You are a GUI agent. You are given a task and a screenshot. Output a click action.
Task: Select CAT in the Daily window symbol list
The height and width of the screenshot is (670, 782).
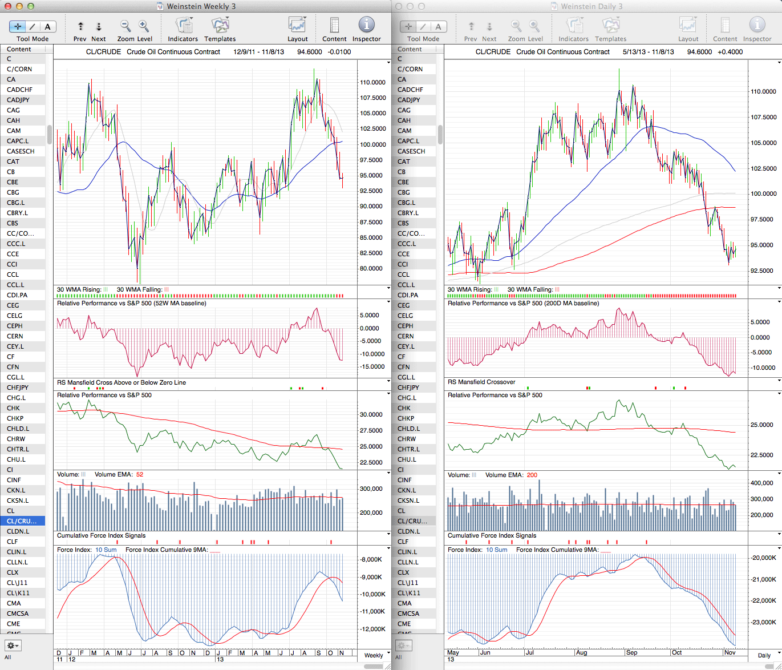[404, 162]
